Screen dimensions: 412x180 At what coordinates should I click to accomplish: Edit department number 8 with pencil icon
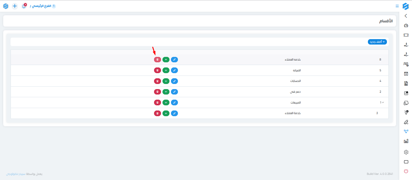pyautogui.click(x=174, y=60)
